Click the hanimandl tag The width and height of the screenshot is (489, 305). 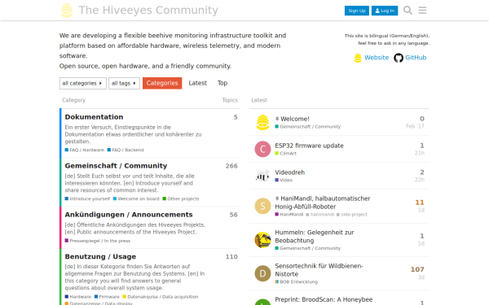(320, 215)
